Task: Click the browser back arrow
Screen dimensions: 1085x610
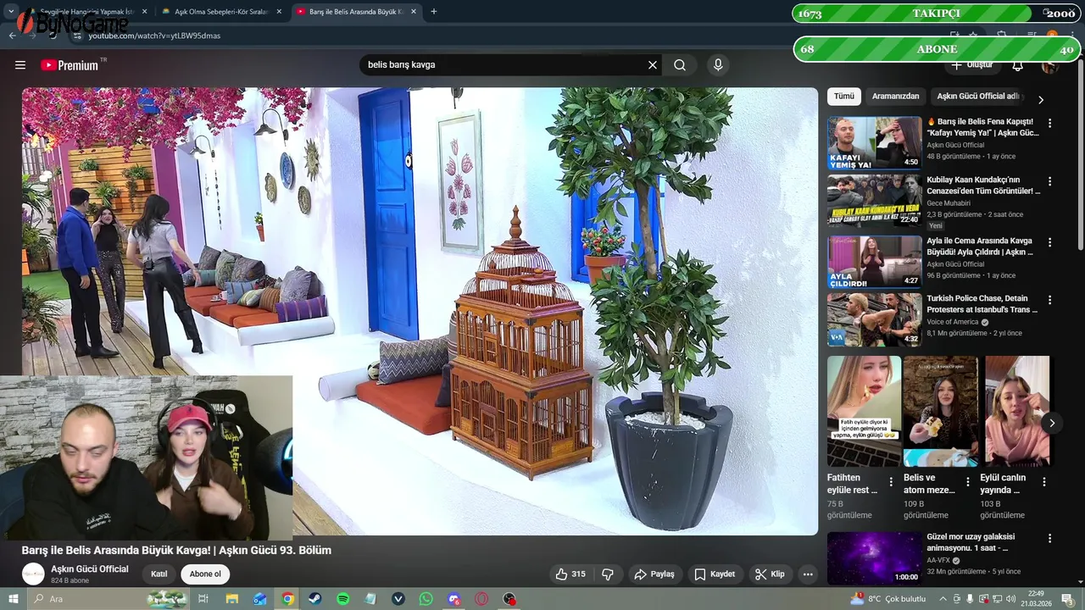Action: tap(12, 36)
